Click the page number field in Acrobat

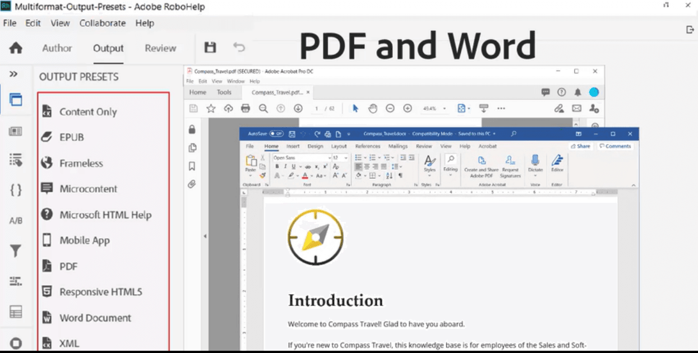[317, 109]
